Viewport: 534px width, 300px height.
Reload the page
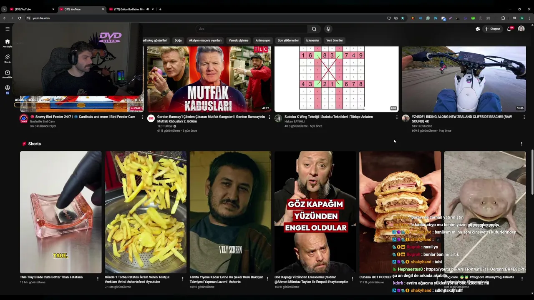point(19,18)
